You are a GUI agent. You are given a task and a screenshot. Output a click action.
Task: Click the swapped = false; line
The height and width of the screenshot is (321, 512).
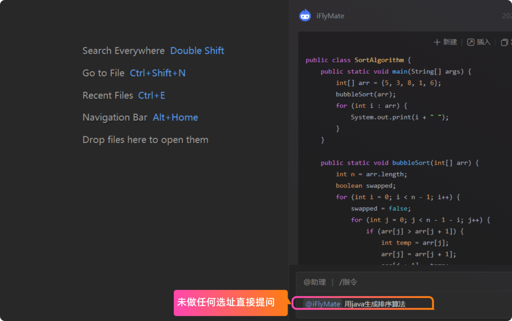[381, 209]
